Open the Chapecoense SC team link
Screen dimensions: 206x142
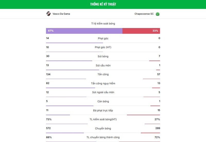point(144,14)
